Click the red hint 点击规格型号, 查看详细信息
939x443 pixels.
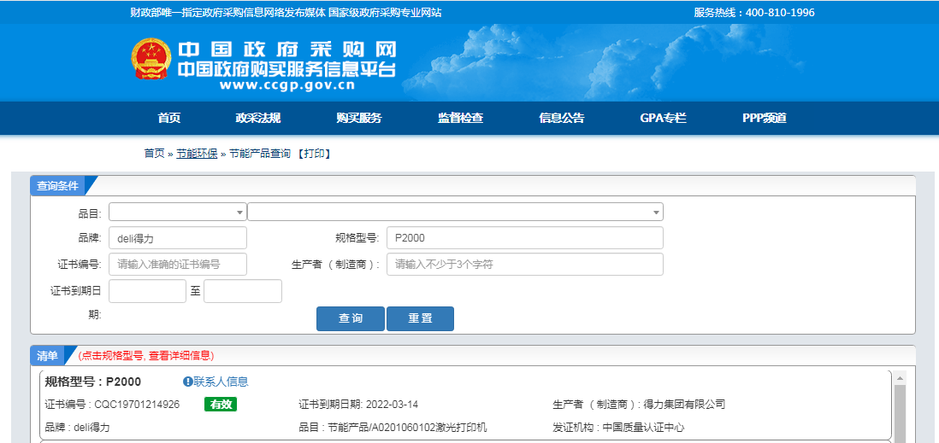[146, 356]
